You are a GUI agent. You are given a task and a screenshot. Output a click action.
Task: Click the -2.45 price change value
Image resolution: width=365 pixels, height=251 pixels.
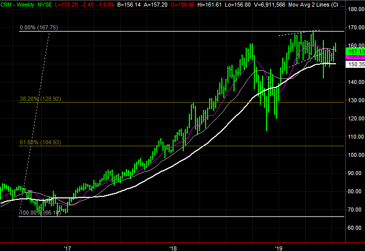[87, 5]
